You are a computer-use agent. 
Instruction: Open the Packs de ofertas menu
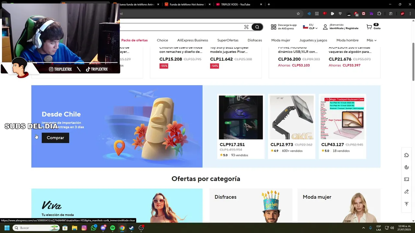pyautogui.click(x=134, y=40)
